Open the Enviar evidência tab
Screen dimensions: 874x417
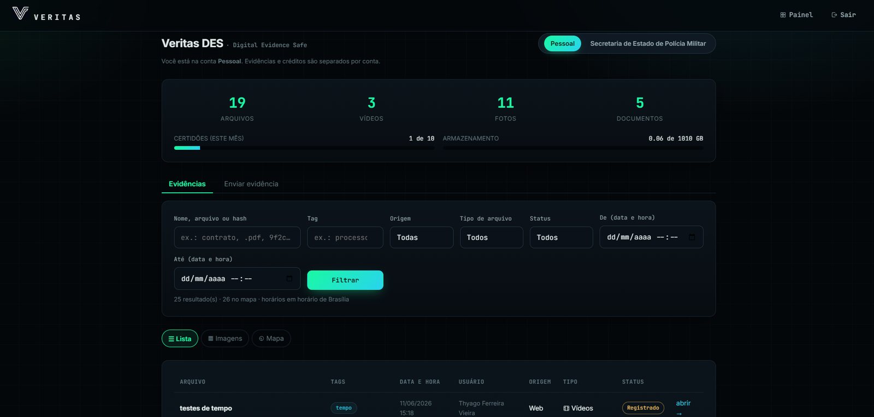pyautogui.click(x=251, y=184)
